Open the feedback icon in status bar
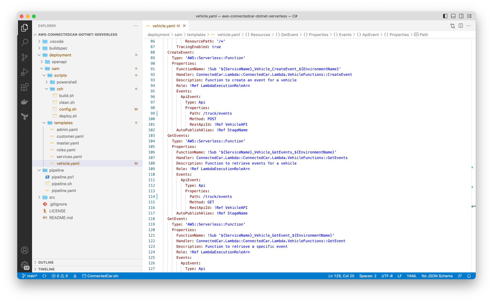Image resolution: width=493 pixels, height=302 pixels. tap(460, 276)
